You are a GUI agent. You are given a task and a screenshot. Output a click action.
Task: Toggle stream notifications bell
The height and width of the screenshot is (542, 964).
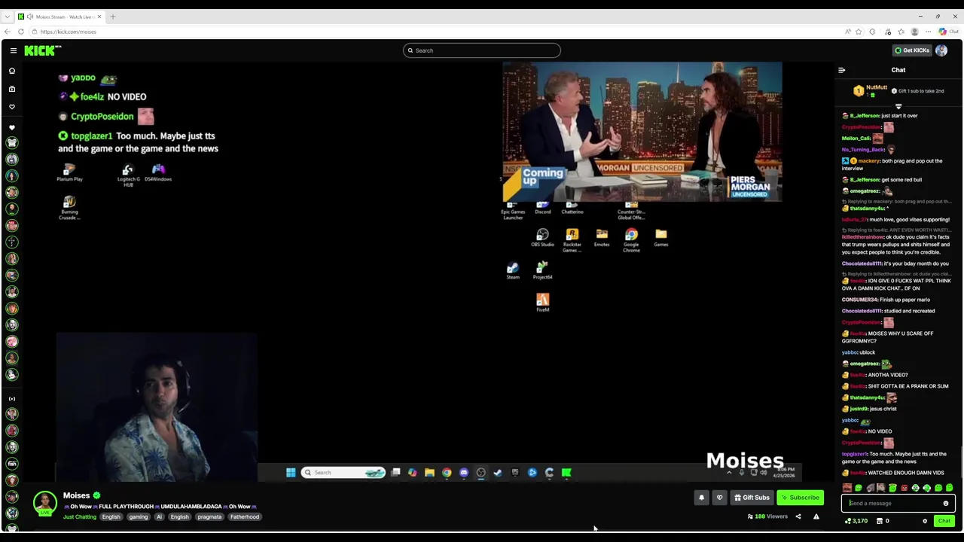tap(701, 498)
